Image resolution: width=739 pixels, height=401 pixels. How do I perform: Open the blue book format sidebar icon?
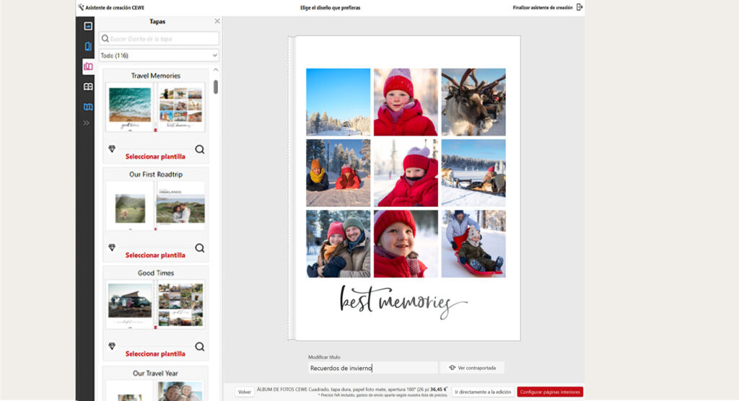click(87, 46)
